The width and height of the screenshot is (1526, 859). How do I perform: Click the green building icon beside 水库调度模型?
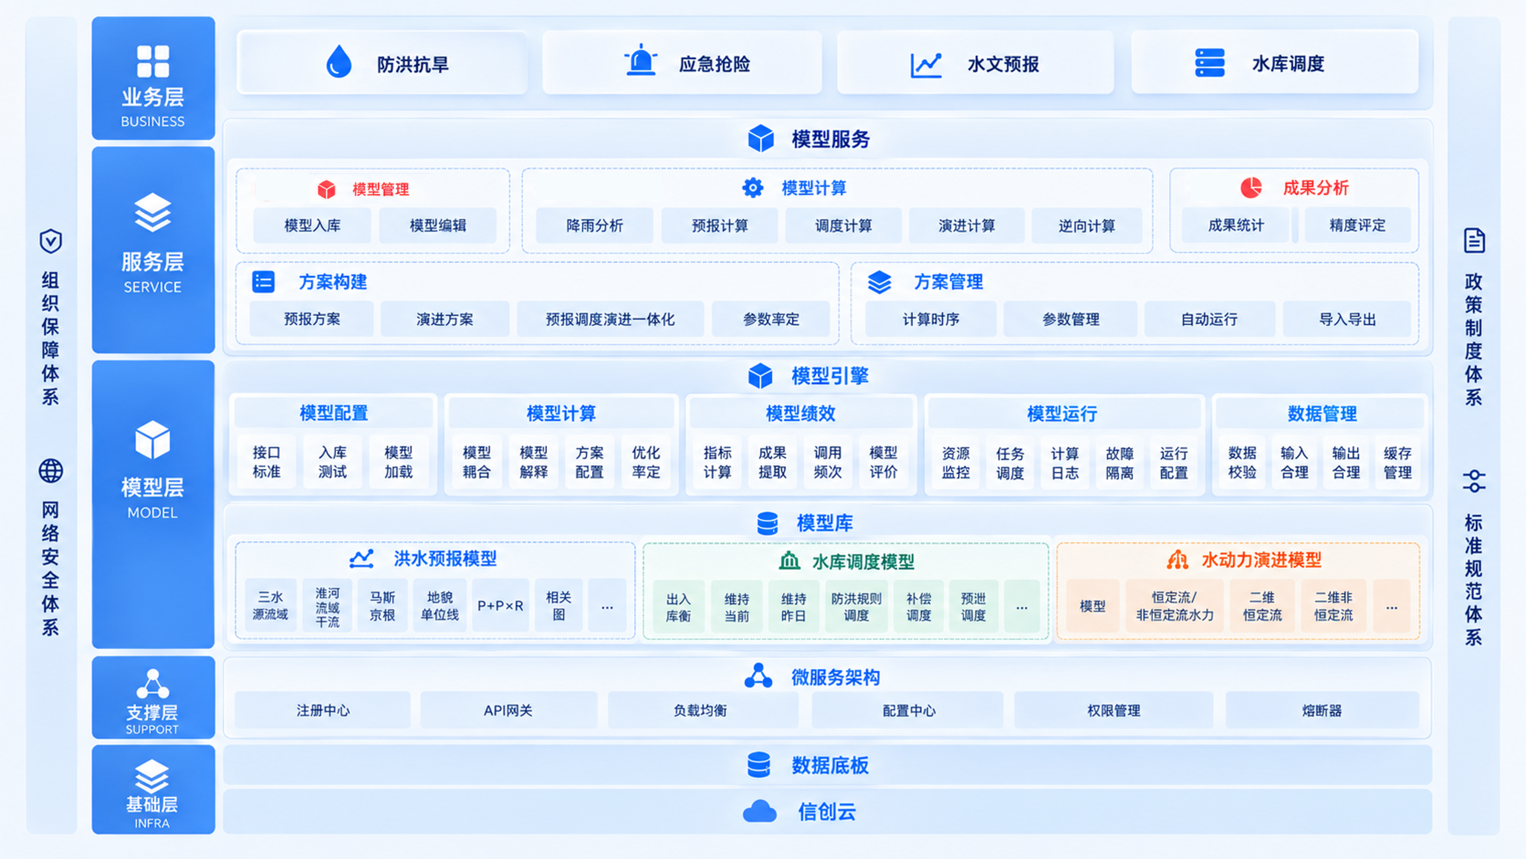(x=789, y=560)
